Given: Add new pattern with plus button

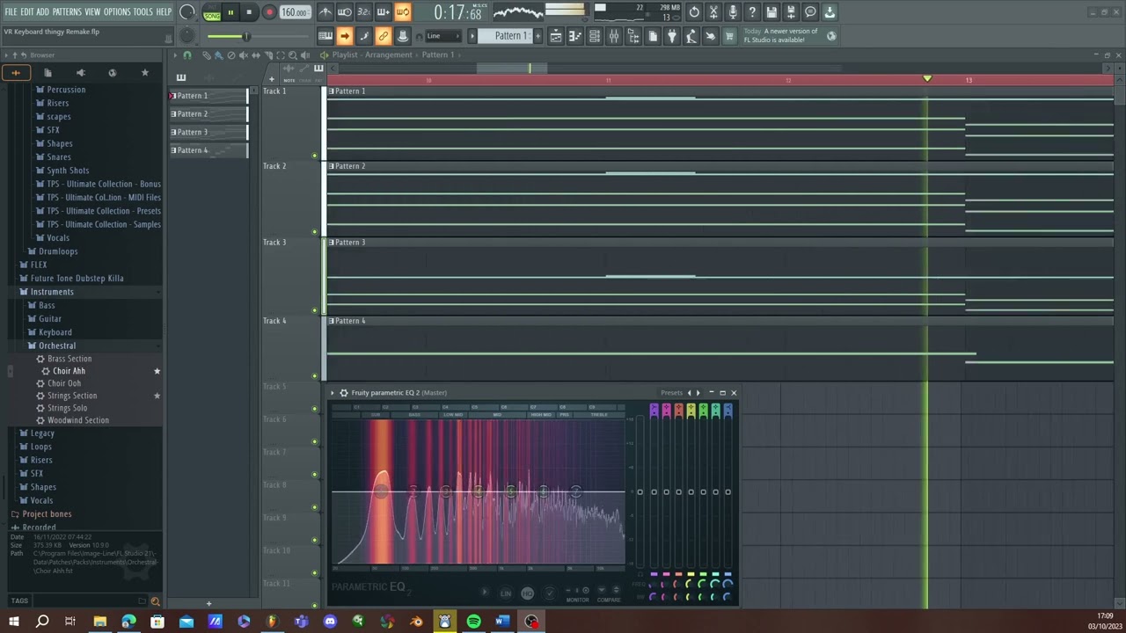Looking at the screenshot, I should [537, 36].
